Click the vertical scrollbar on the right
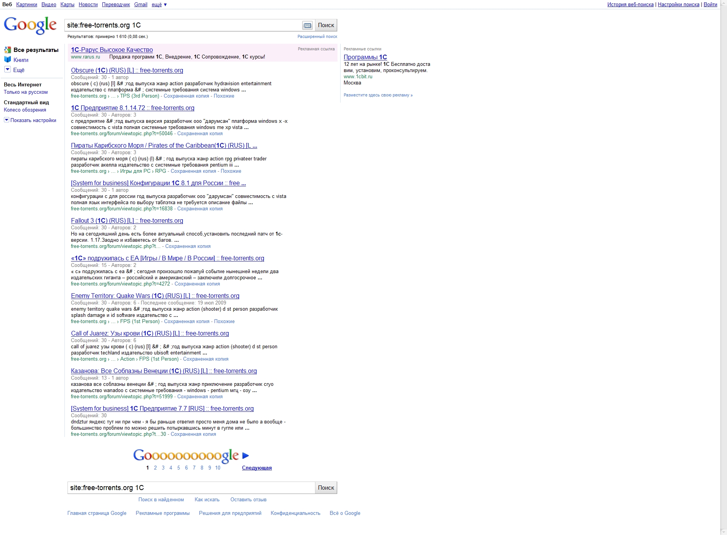Screen dimensions: 727x535 (x=724, y=267)
